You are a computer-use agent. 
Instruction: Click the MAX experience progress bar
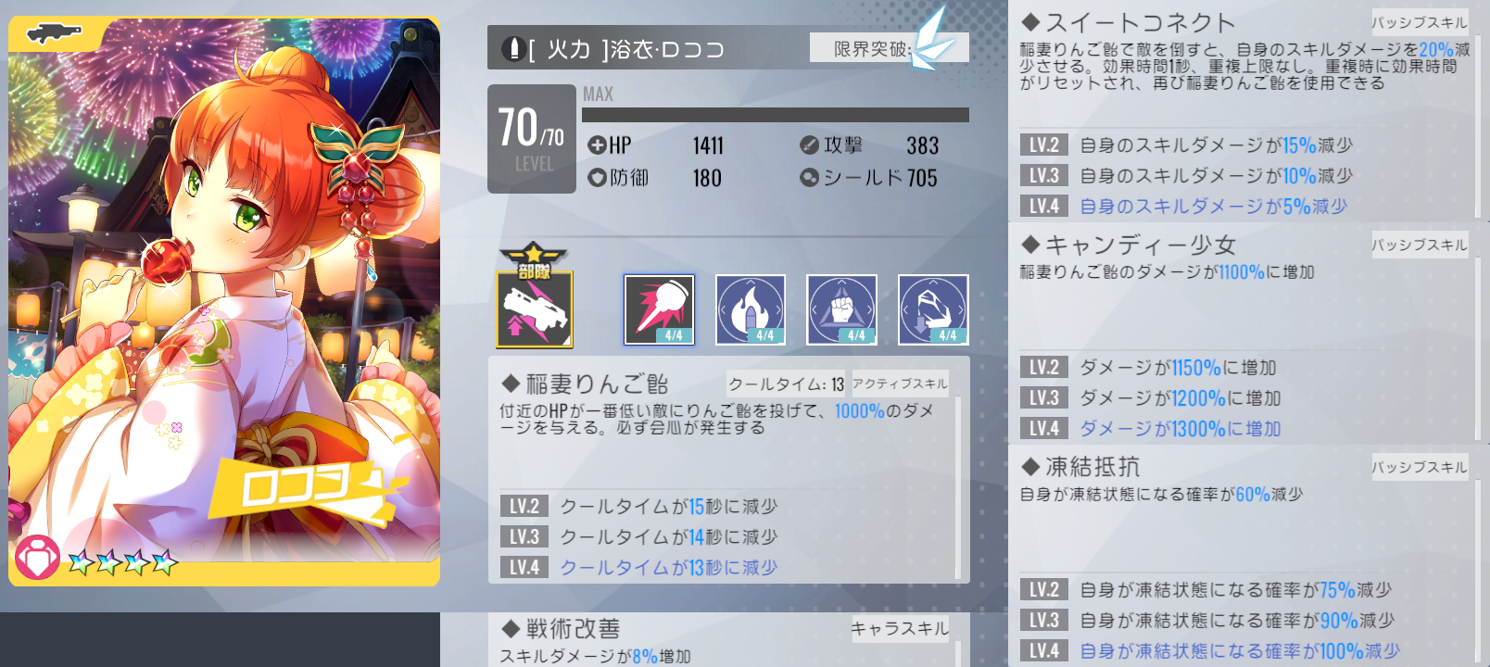[776, 115]
